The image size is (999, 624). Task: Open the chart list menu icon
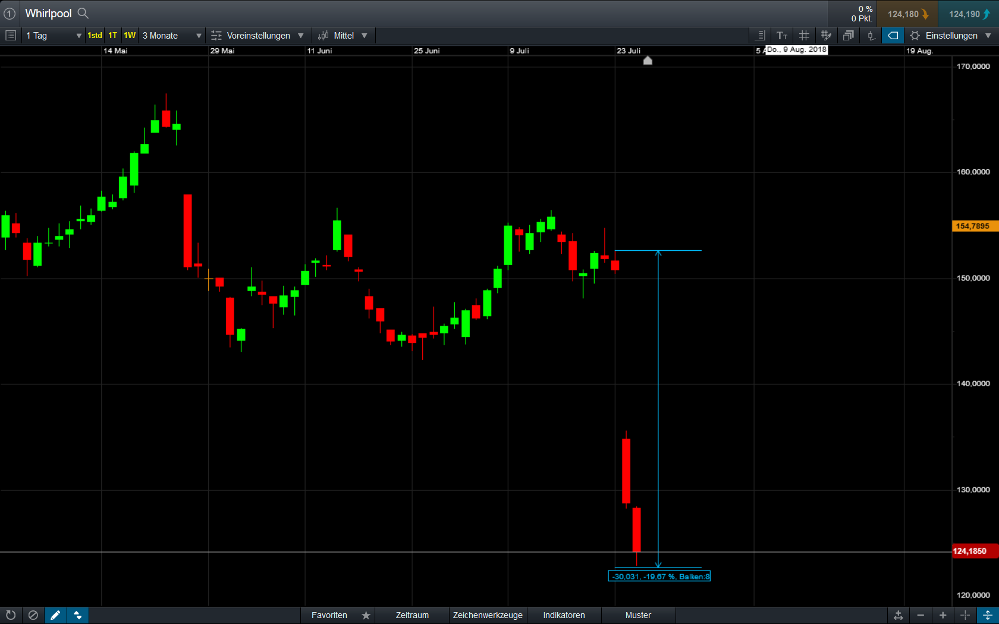[x=10, y=36]
